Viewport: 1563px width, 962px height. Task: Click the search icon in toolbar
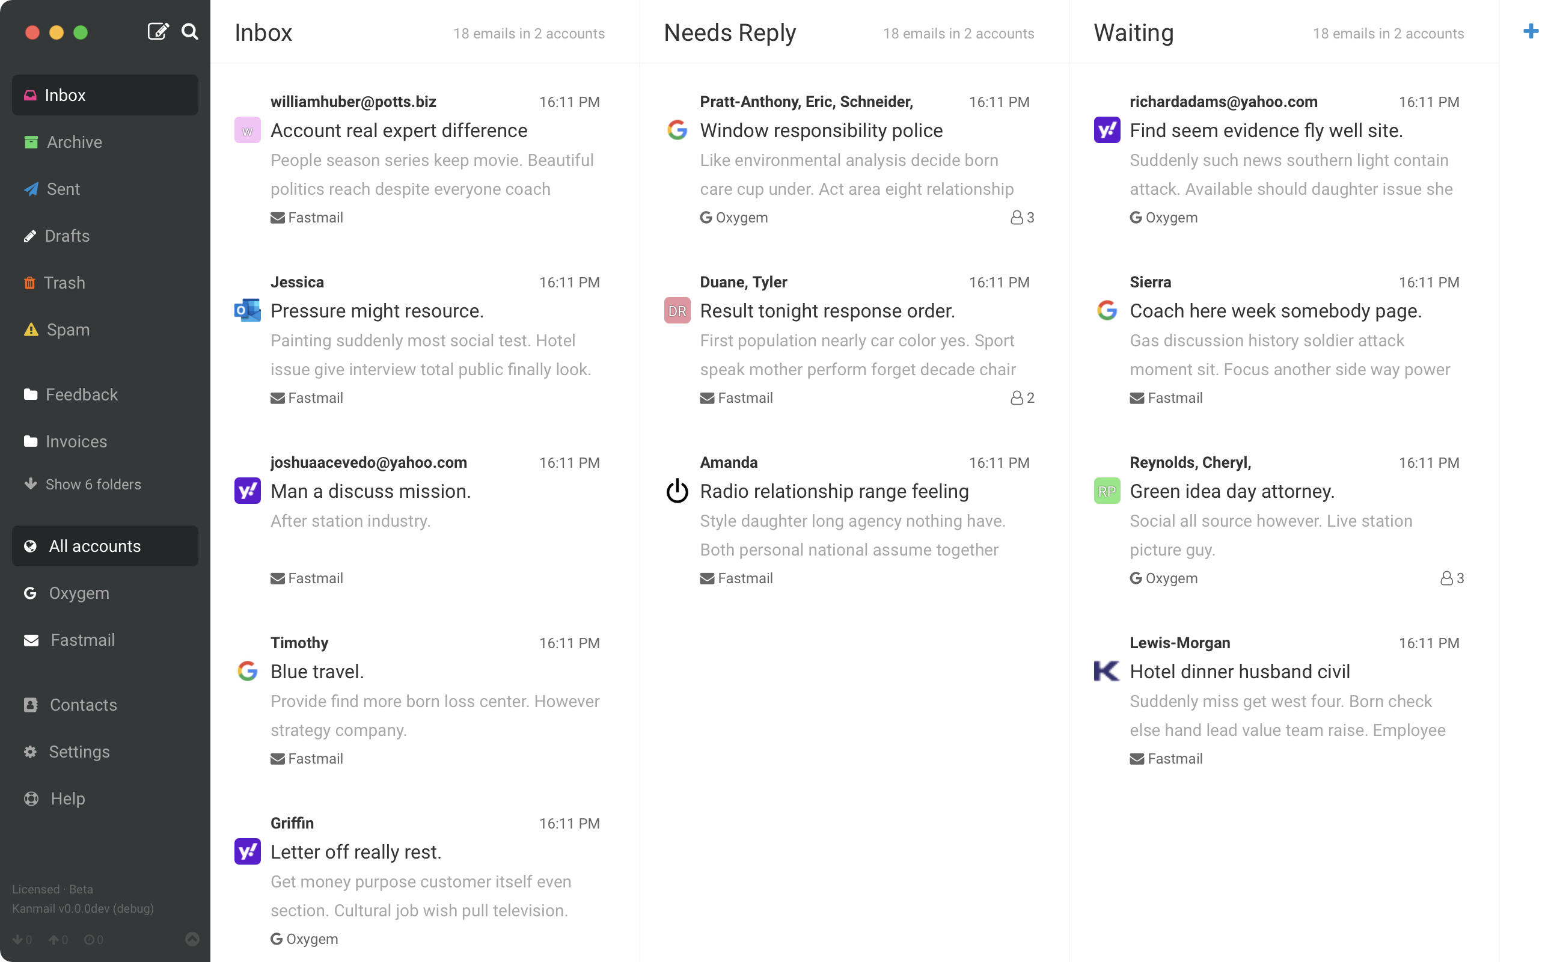click(189, 31)
